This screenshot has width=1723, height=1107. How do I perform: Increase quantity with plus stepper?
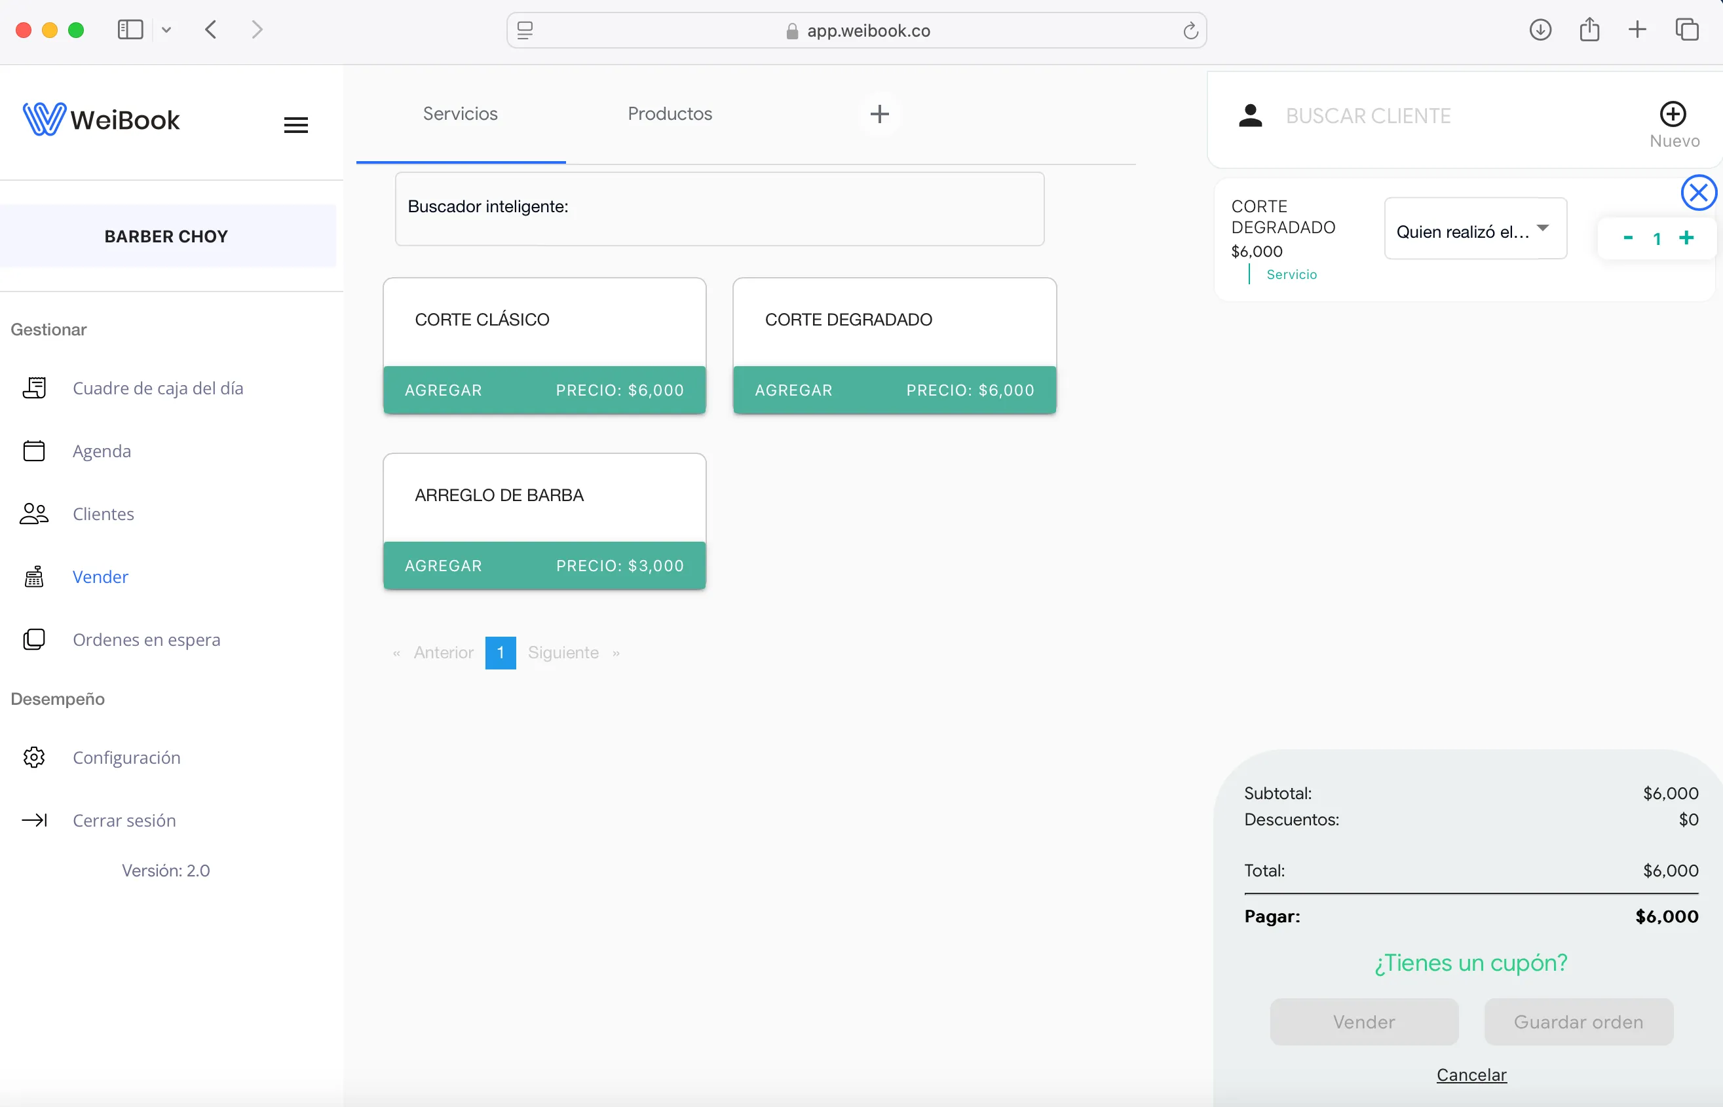pyautogui.click(x=1686, y=238)
